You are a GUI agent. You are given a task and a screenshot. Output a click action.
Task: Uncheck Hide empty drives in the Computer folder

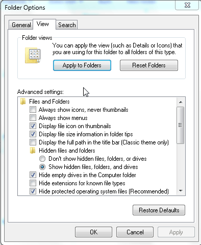click(x=33, y=175)
